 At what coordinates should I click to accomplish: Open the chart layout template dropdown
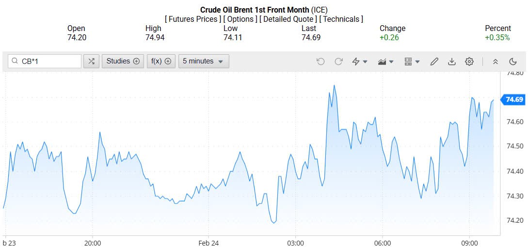pos(412,62)
